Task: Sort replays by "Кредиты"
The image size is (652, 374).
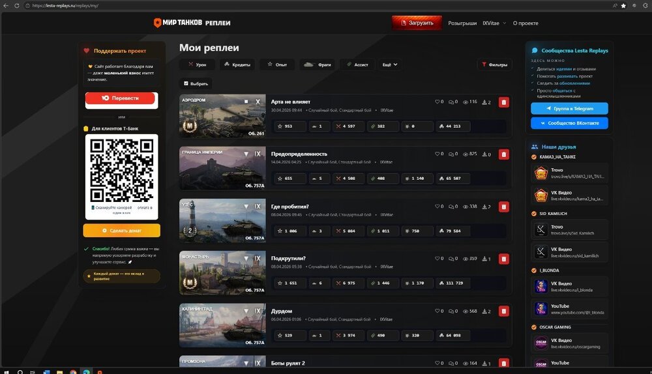Action: pos(237,65)
